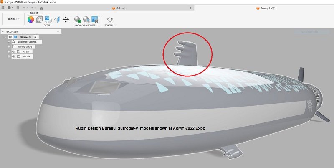Viewport: 334px width, 168px height.
Task: Select the Bodies tree item
Action: 27,56
